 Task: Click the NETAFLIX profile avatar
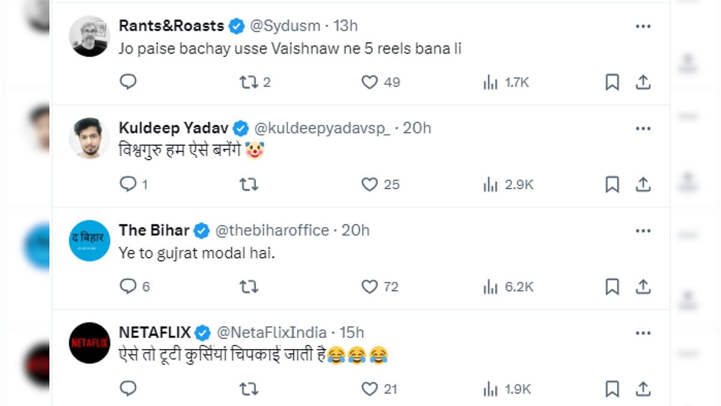[x=90, y=343]
